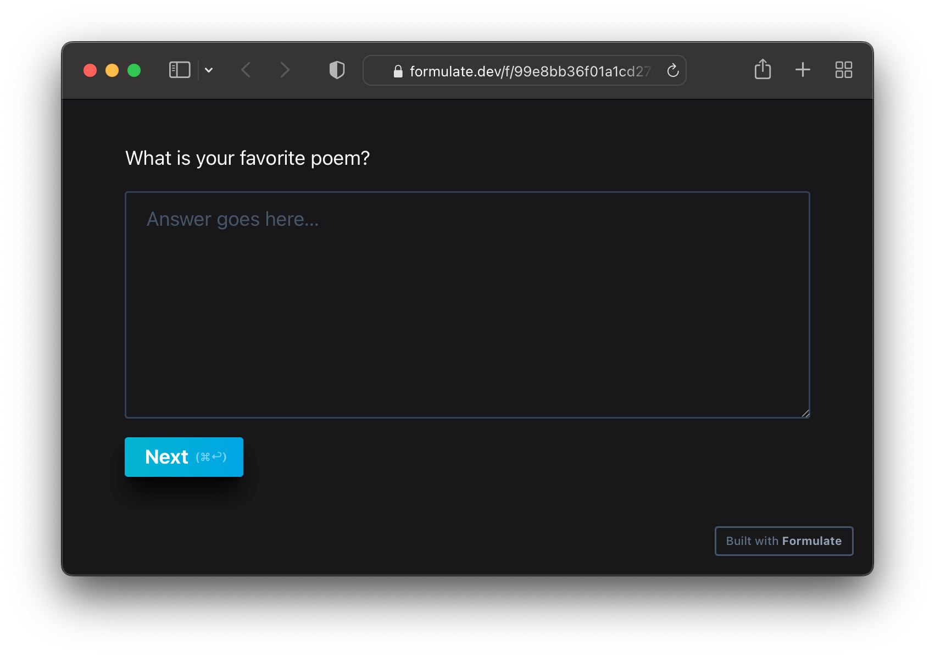Screen dimensions: 935x657
Task: Show the tab overview grid
Action: (843, 70)
